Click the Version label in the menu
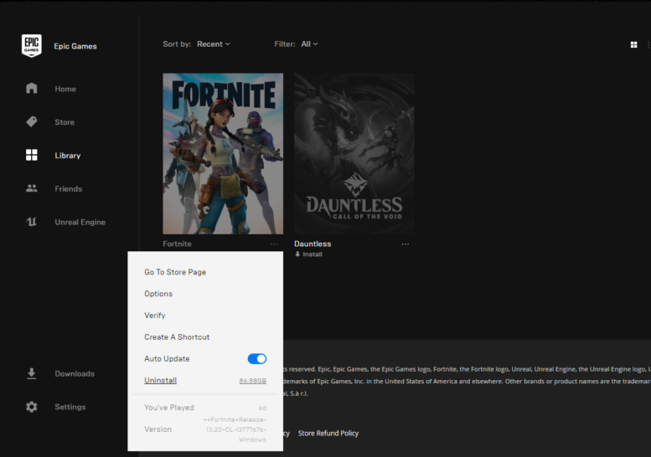This screenshot has height=457, width=651. [x=158, y=429]
